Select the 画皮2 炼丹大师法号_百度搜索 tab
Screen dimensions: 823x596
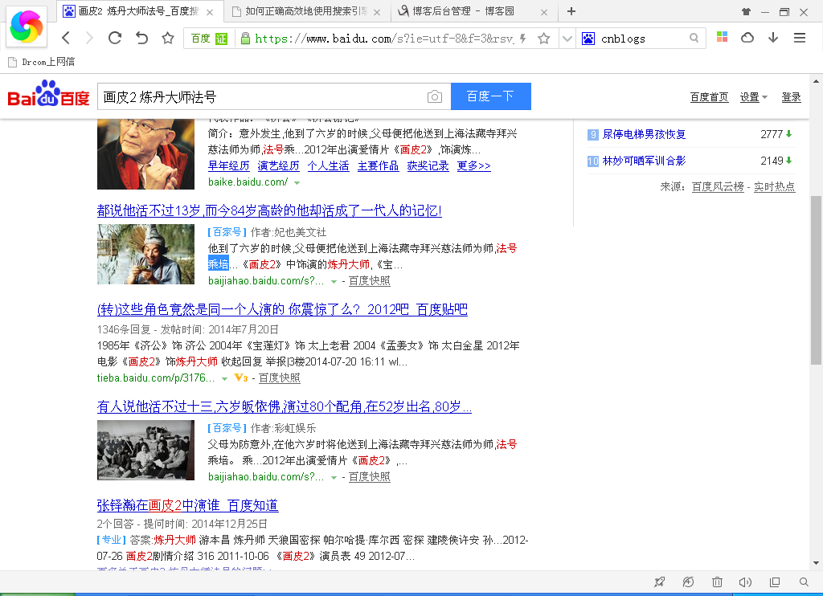[138, 11]
